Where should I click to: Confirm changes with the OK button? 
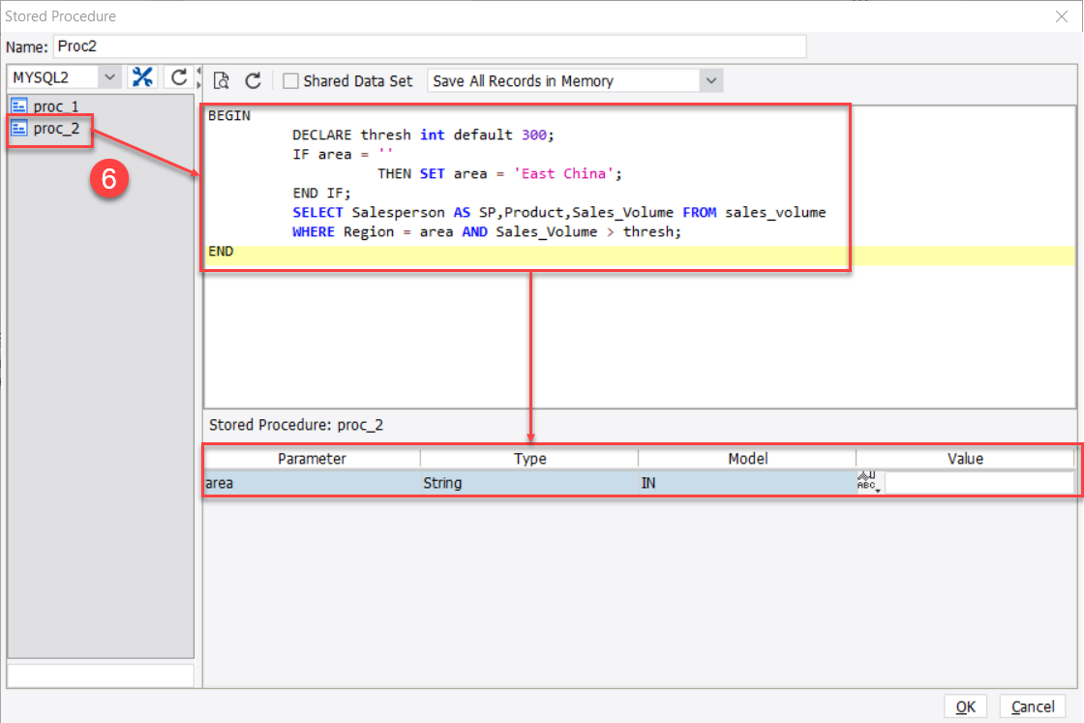point(965,707)
